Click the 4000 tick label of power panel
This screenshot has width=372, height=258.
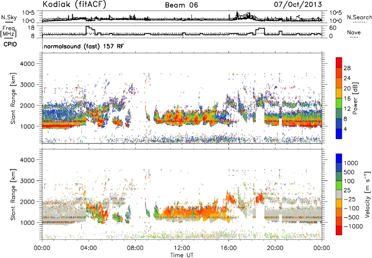coord(27,64)
